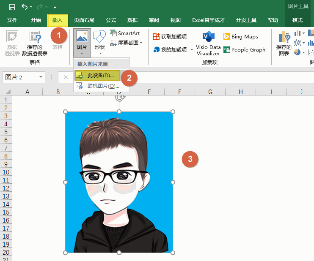Insert a SmartArt graphic

(x=125, y=33)
